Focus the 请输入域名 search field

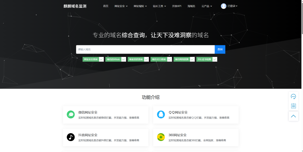(145, 49)
